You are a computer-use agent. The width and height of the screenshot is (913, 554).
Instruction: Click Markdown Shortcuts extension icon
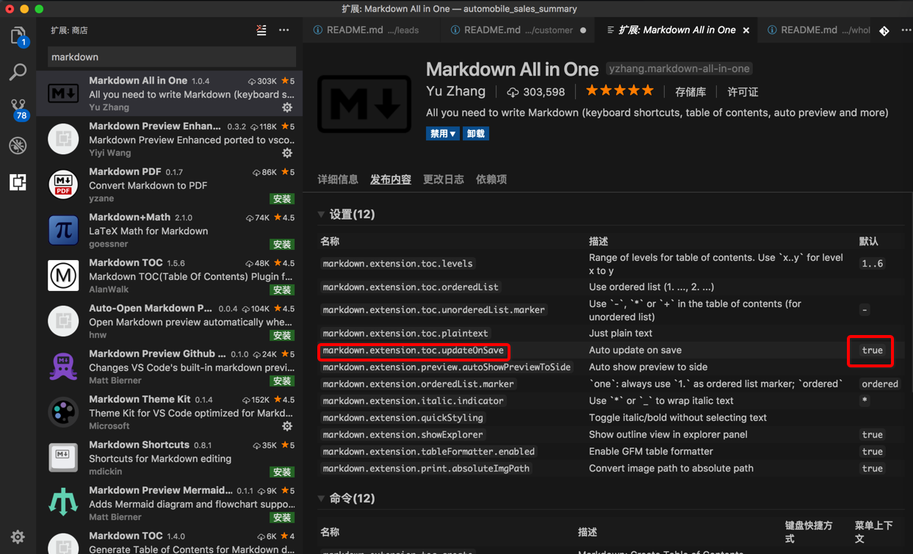[x=63, y=458]
